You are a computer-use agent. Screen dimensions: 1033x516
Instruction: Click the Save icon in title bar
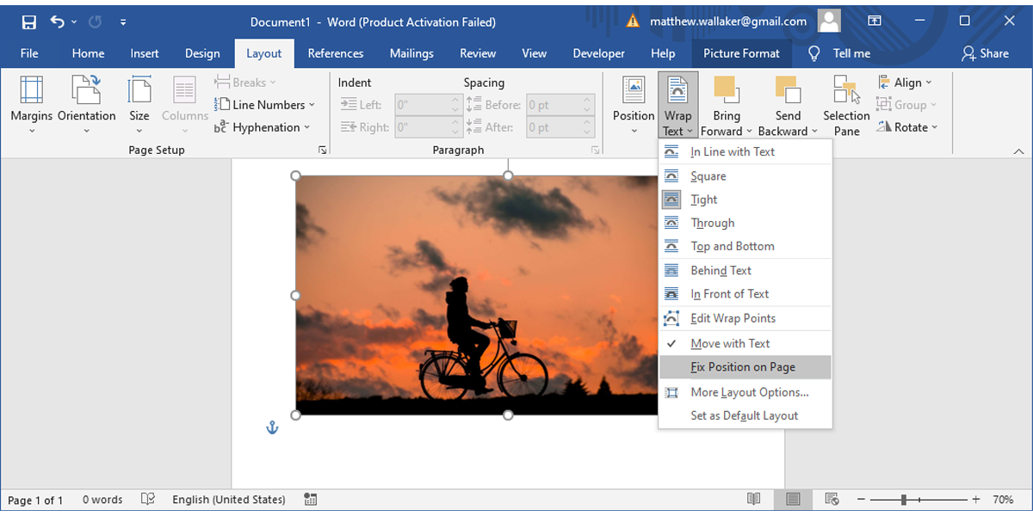pyautogui.click(x=28, y=21)
